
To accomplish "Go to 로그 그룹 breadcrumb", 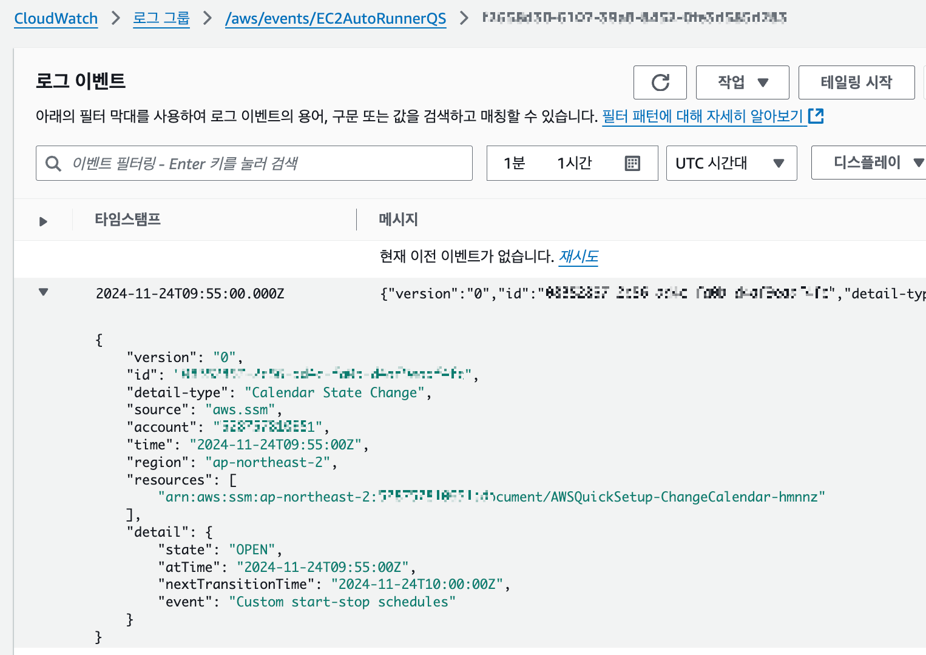I will point(161,18).
